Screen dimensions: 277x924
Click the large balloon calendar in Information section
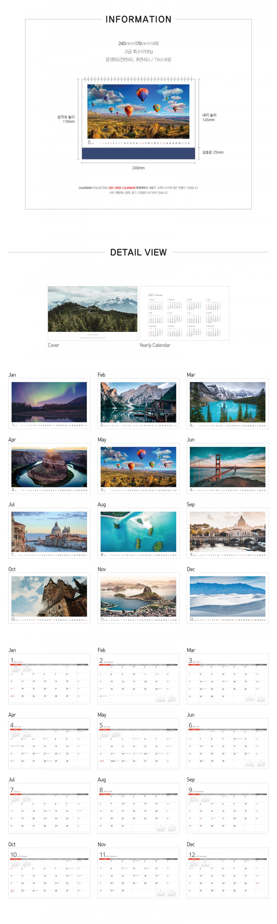(x=138, y=118)
